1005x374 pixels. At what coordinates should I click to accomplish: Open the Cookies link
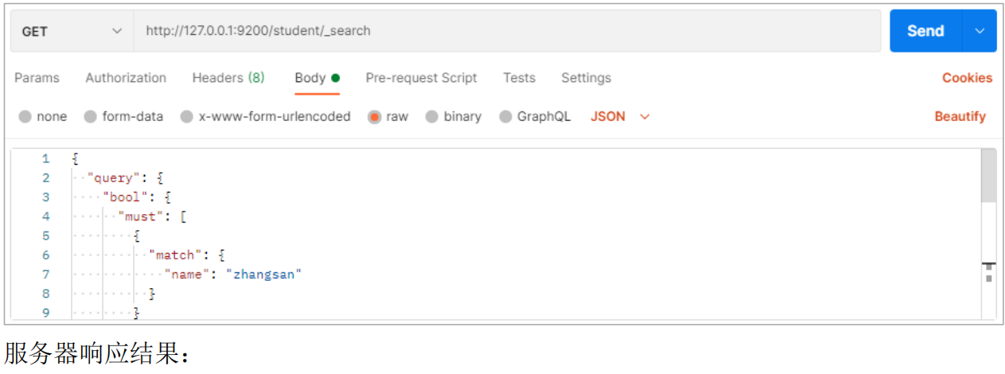967,78
